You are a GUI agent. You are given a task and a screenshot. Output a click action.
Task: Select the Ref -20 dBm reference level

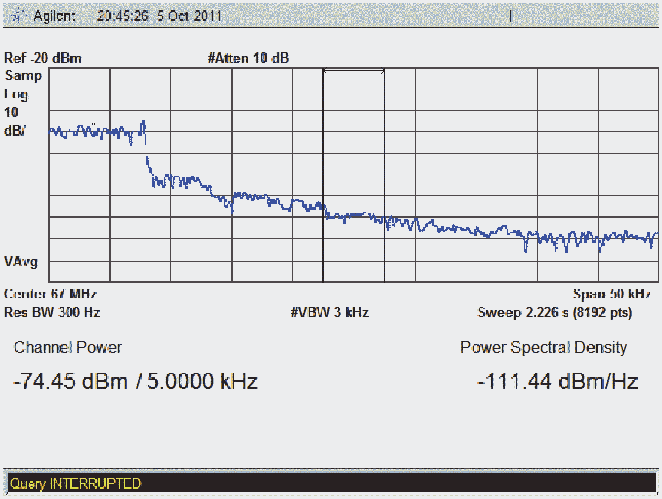pyautogui.click(x=43, y=58)
